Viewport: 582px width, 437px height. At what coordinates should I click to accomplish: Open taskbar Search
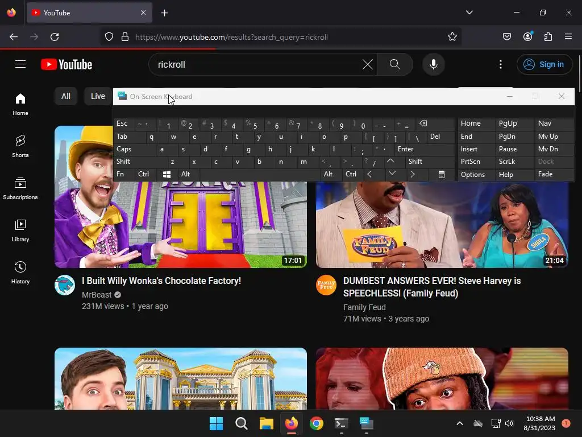pyautogui.click(x=241, y=423)
